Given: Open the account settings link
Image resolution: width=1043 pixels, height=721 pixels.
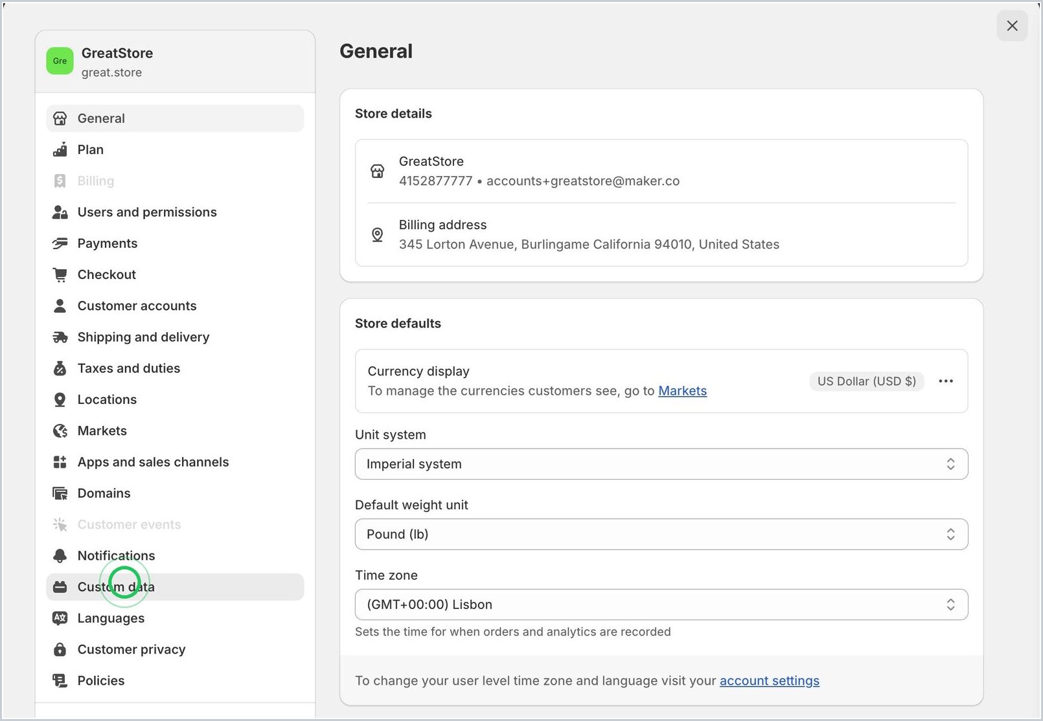Looking at the screenshot, I should pos(769,681).
